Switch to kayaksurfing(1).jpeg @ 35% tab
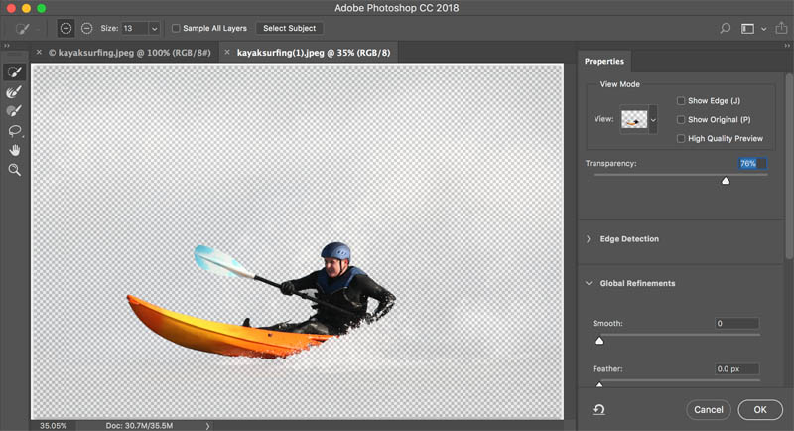794x431 pixels. pos(314,53)
